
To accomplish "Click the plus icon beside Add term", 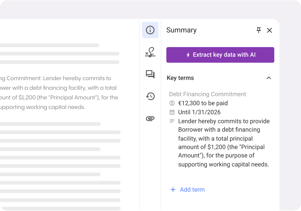I will pyautogui.click(x=173, y=190).
